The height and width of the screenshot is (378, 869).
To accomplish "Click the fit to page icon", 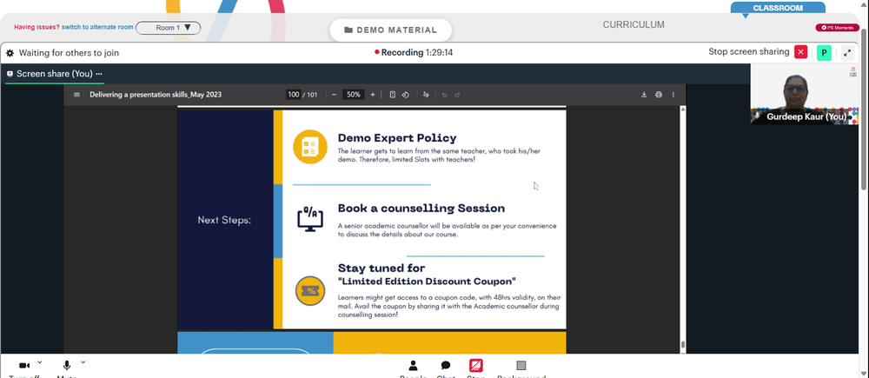I will pos(393,95).
